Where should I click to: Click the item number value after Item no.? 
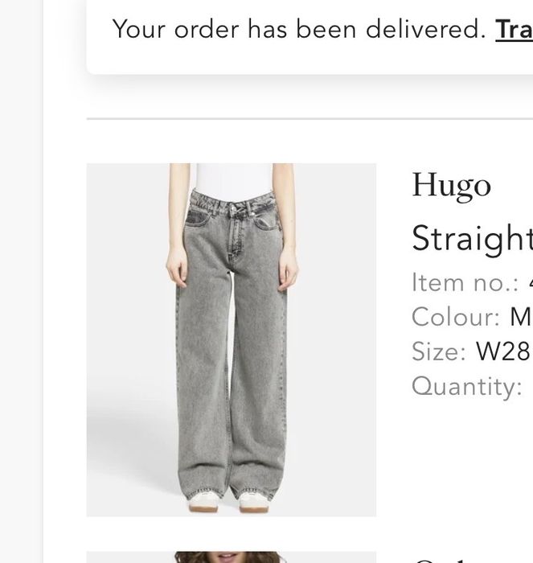(531, 282)
